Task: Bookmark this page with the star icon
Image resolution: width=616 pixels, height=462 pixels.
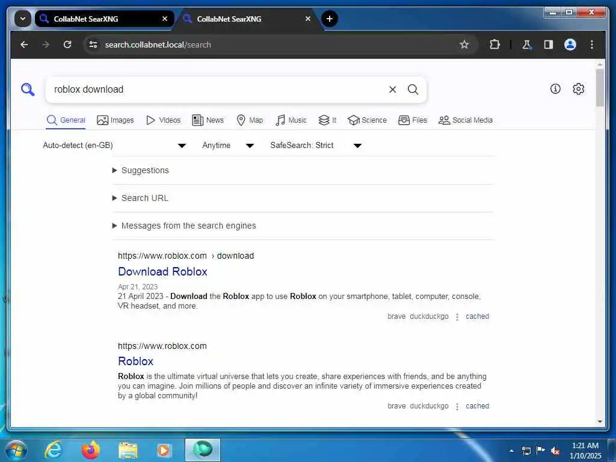Action: pos(464,45)
